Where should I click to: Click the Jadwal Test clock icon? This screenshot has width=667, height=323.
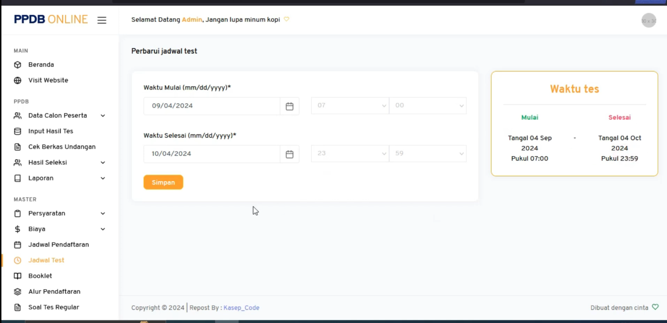(18, 260)
